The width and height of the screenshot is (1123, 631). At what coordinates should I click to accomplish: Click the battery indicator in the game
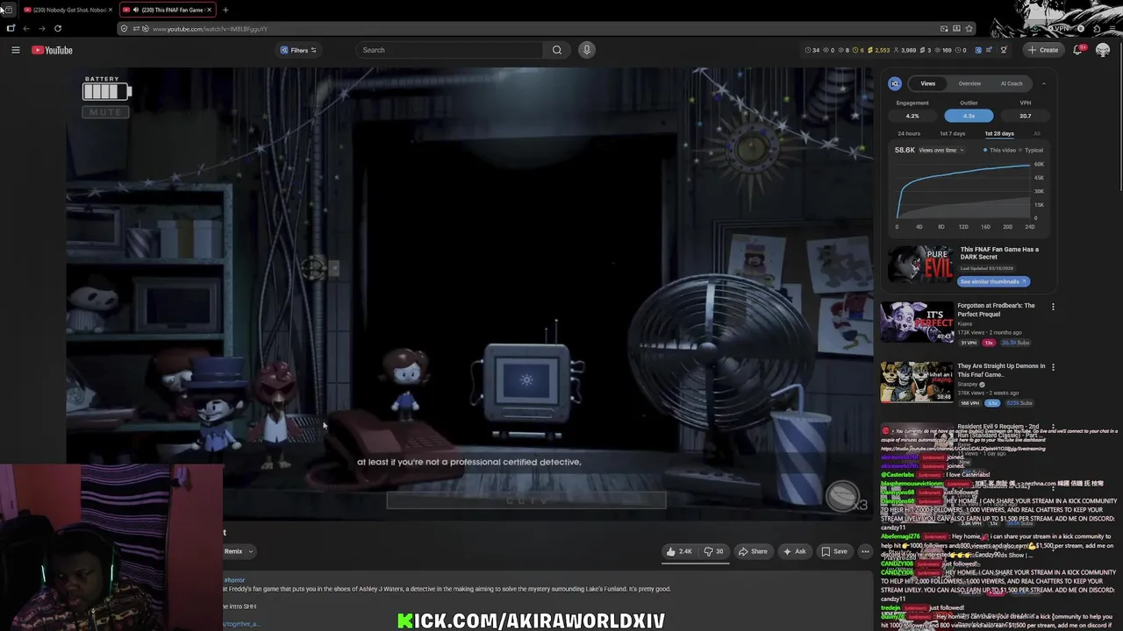(x=107, y=91)
